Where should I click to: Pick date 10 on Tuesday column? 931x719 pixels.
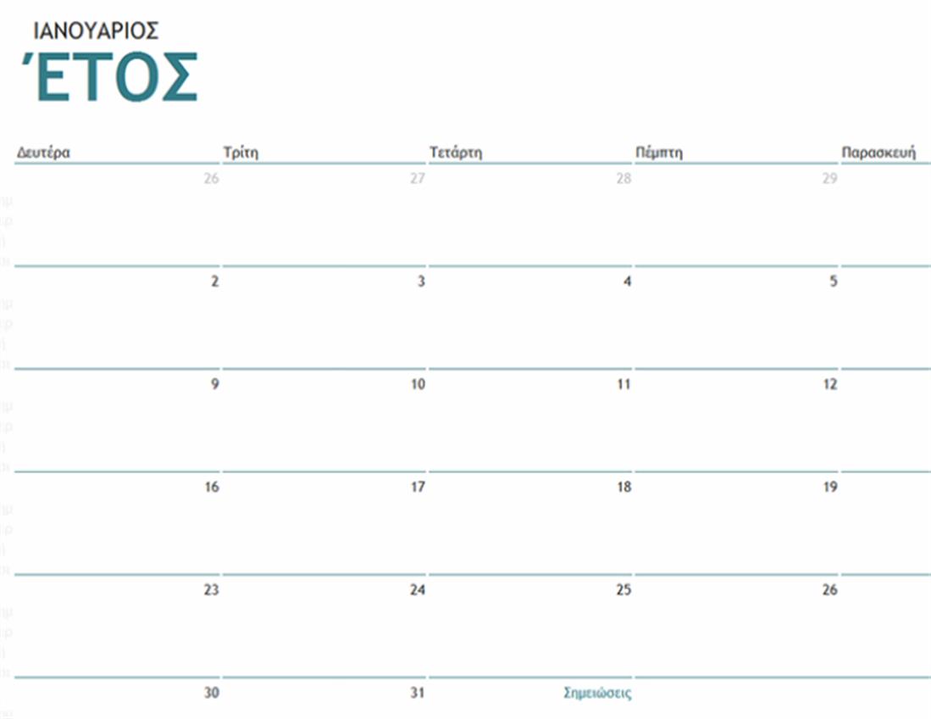[x=417, y=385]
